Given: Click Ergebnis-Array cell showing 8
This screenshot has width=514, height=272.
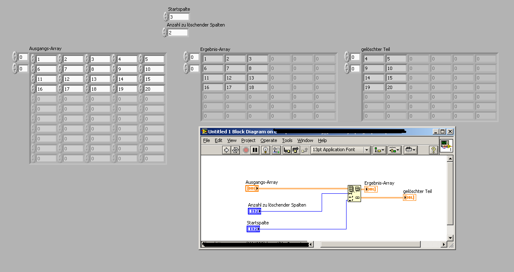Looking at the screenshot, I should pos(258,69).
